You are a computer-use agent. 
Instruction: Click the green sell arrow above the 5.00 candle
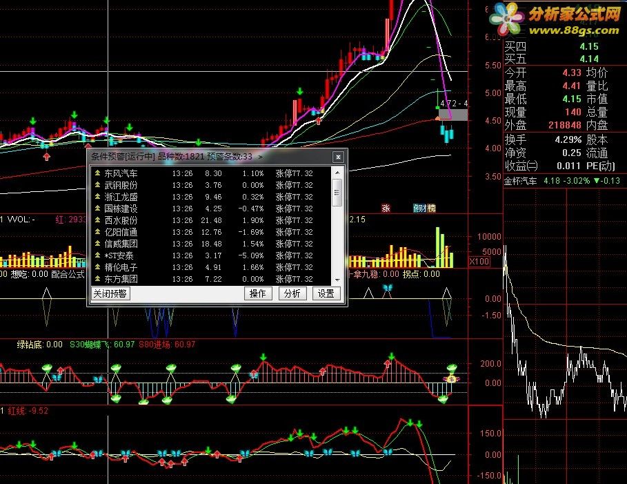click(x=299, y=92)
